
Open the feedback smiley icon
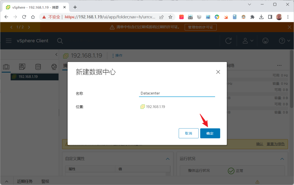(x=265, y=40)
